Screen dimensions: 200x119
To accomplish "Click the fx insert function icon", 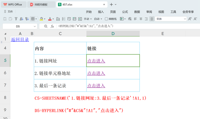I will tap(52, 26).
